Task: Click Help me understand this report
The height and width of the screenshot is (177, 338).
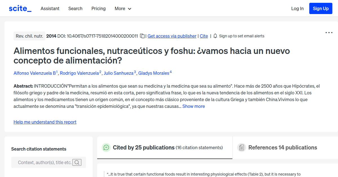Action: coord(45,122)
